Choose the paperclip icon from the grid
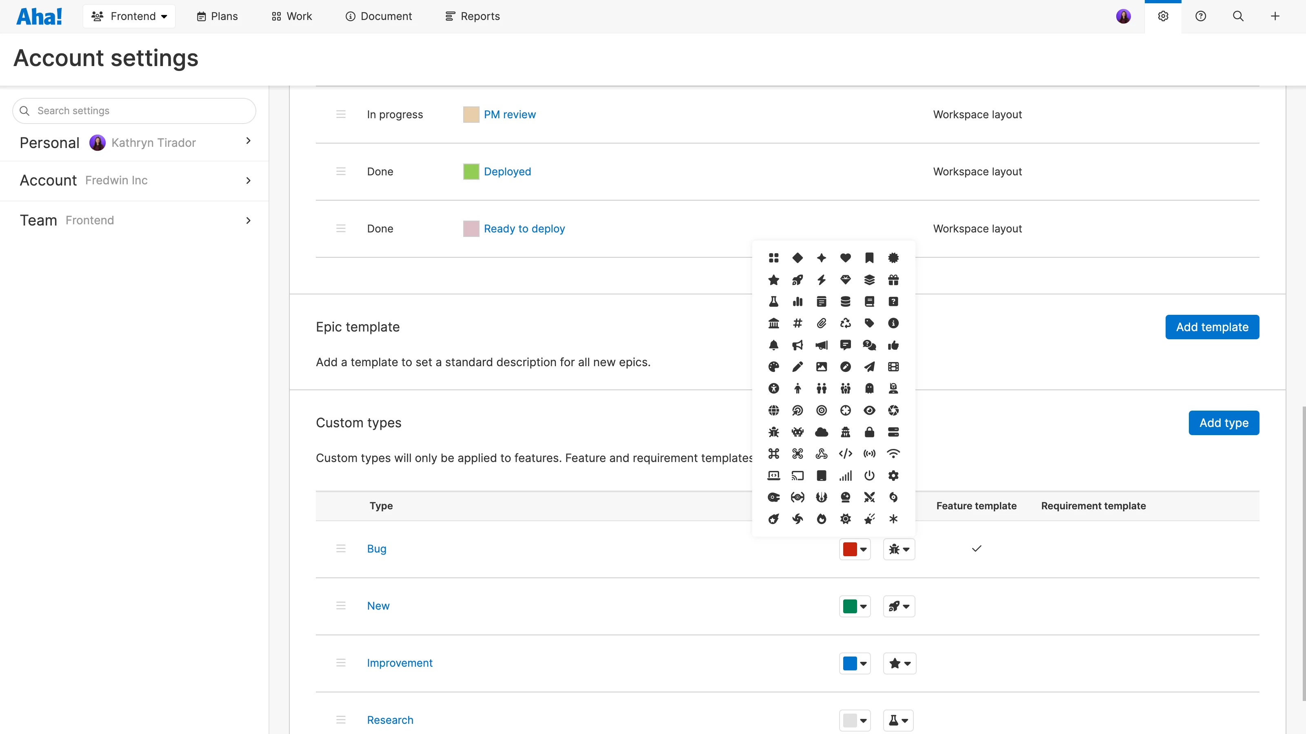 [x=821, y=323]
